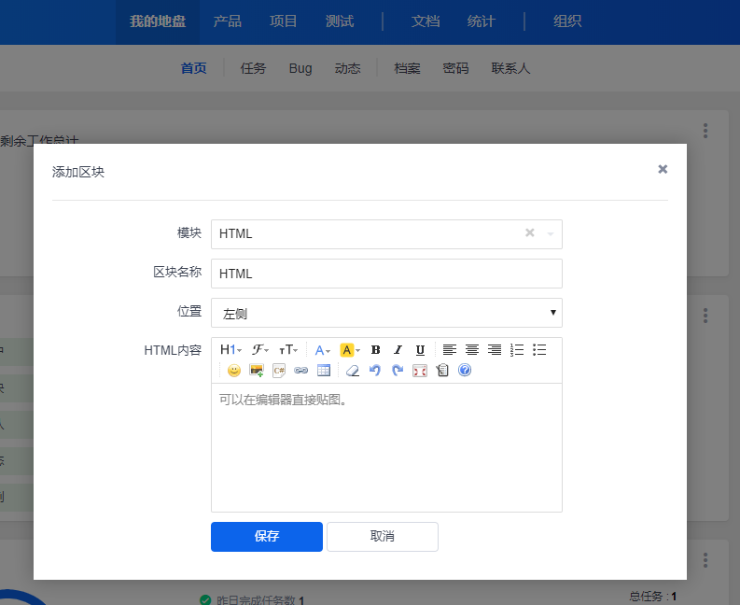Toggle italic text formatting
The width and height of the screenshot is (740, 605).
[x=398, y=350]
